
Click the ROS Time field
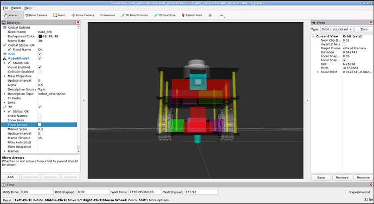pos(37,192)
